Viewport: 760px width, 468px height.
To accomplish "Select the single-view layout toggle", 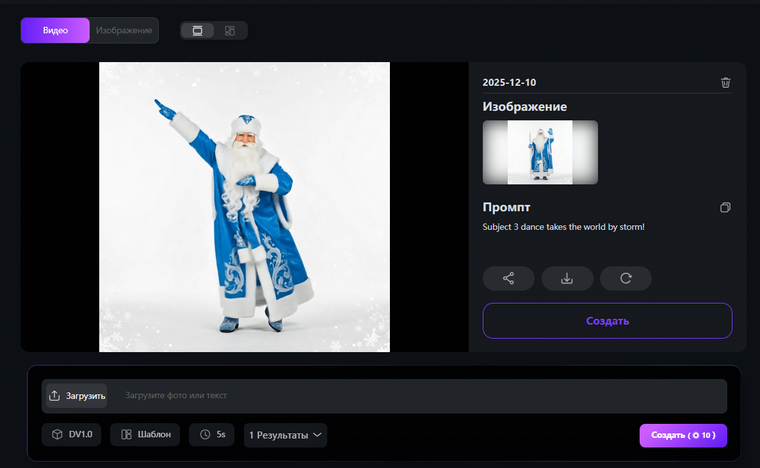I will coord(197,31).
